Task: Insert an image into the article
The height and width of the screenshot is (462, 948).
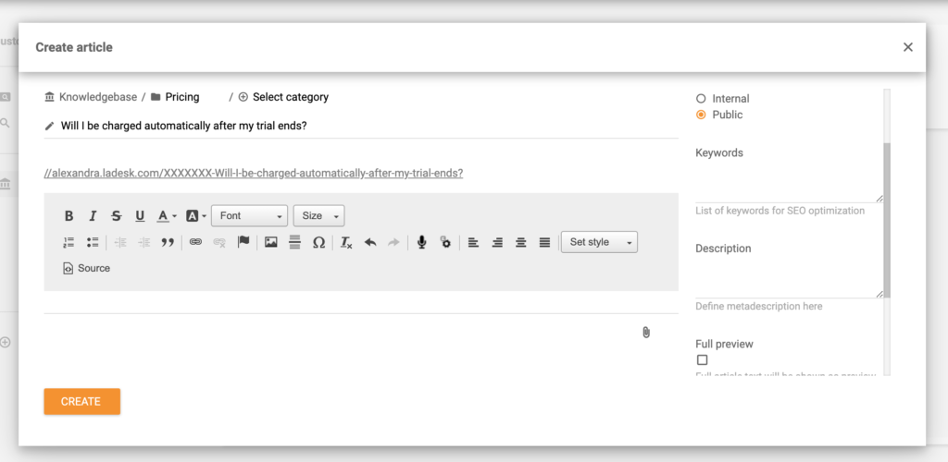Action: point(271,242)
